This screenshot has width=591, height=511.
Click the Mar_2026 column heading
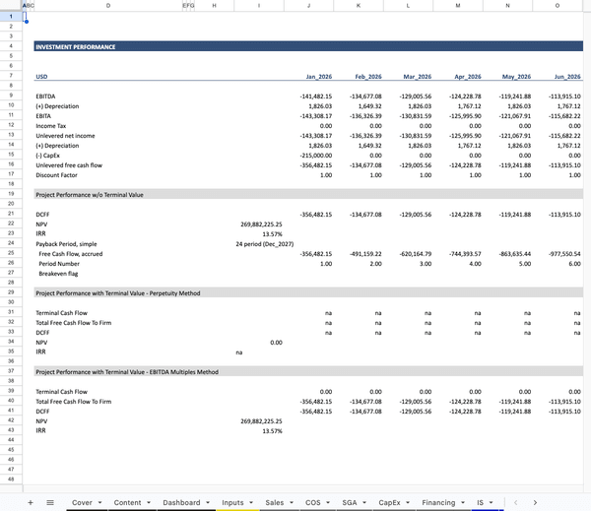click(x=418, y=77)
